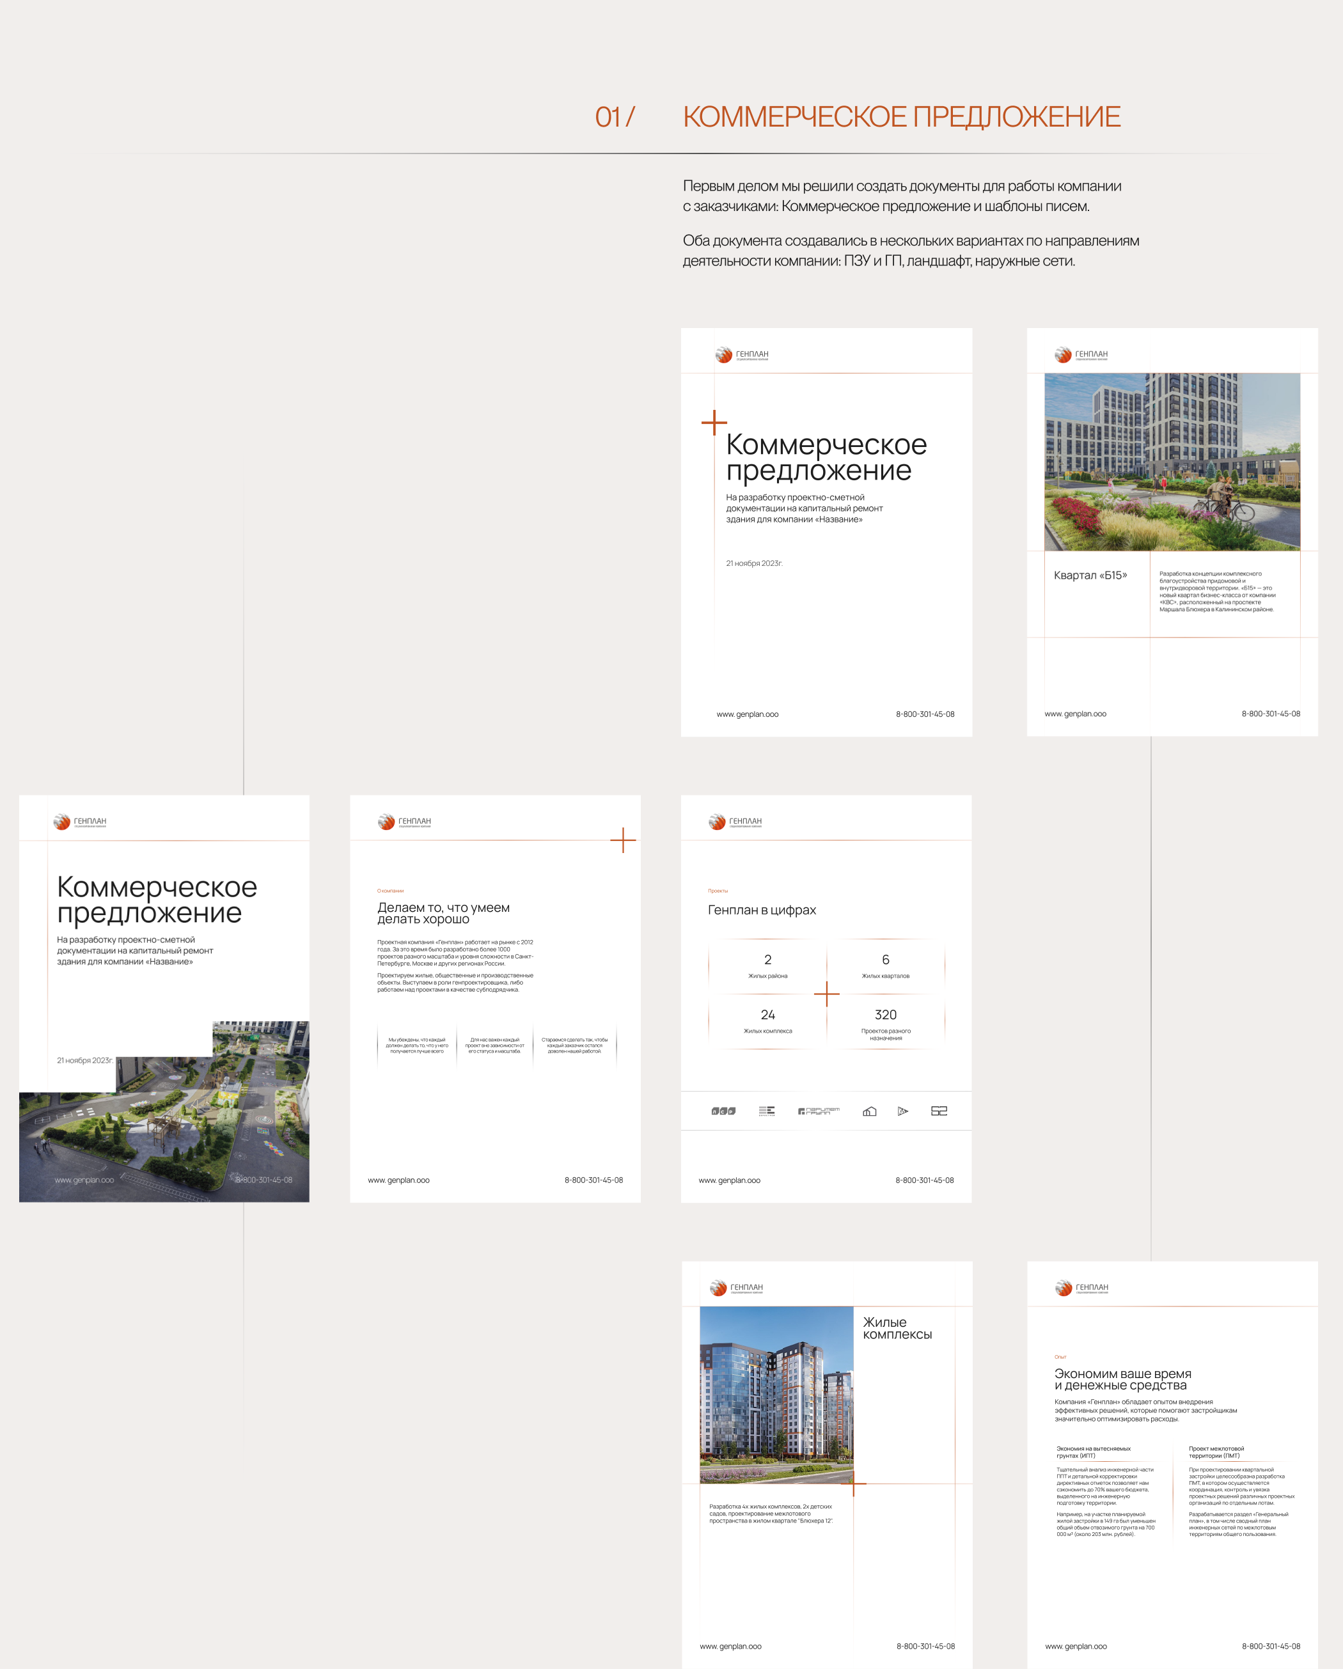1343x1669 pixels.
Task: Click the Еврострой striped logo
Action: click(x=766, y=1111)
